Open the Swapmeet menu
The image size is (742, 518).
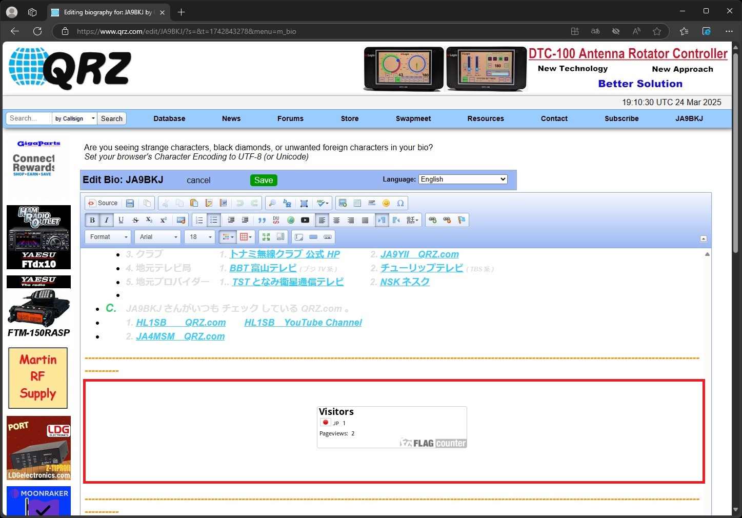(413, 118)
